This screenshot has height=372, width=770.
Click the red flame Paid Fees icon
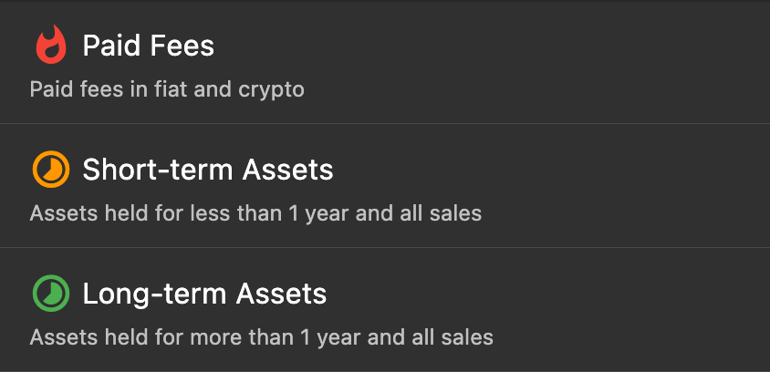click(x=51, y=46)
